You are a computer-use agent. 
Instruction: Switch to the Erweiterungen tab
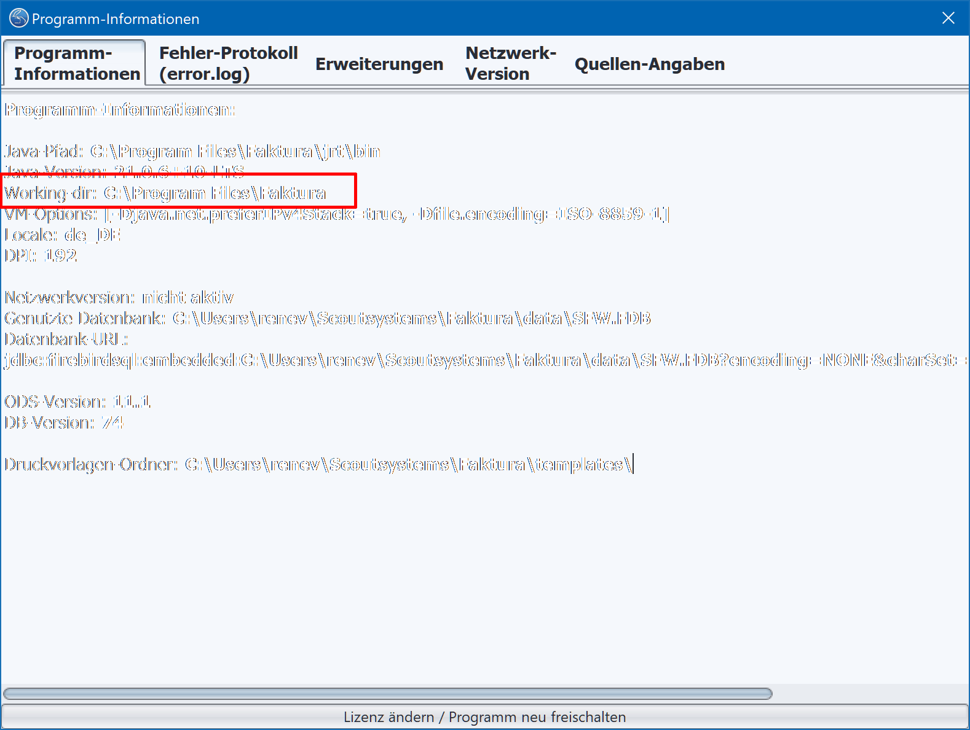tap(379, 64)
